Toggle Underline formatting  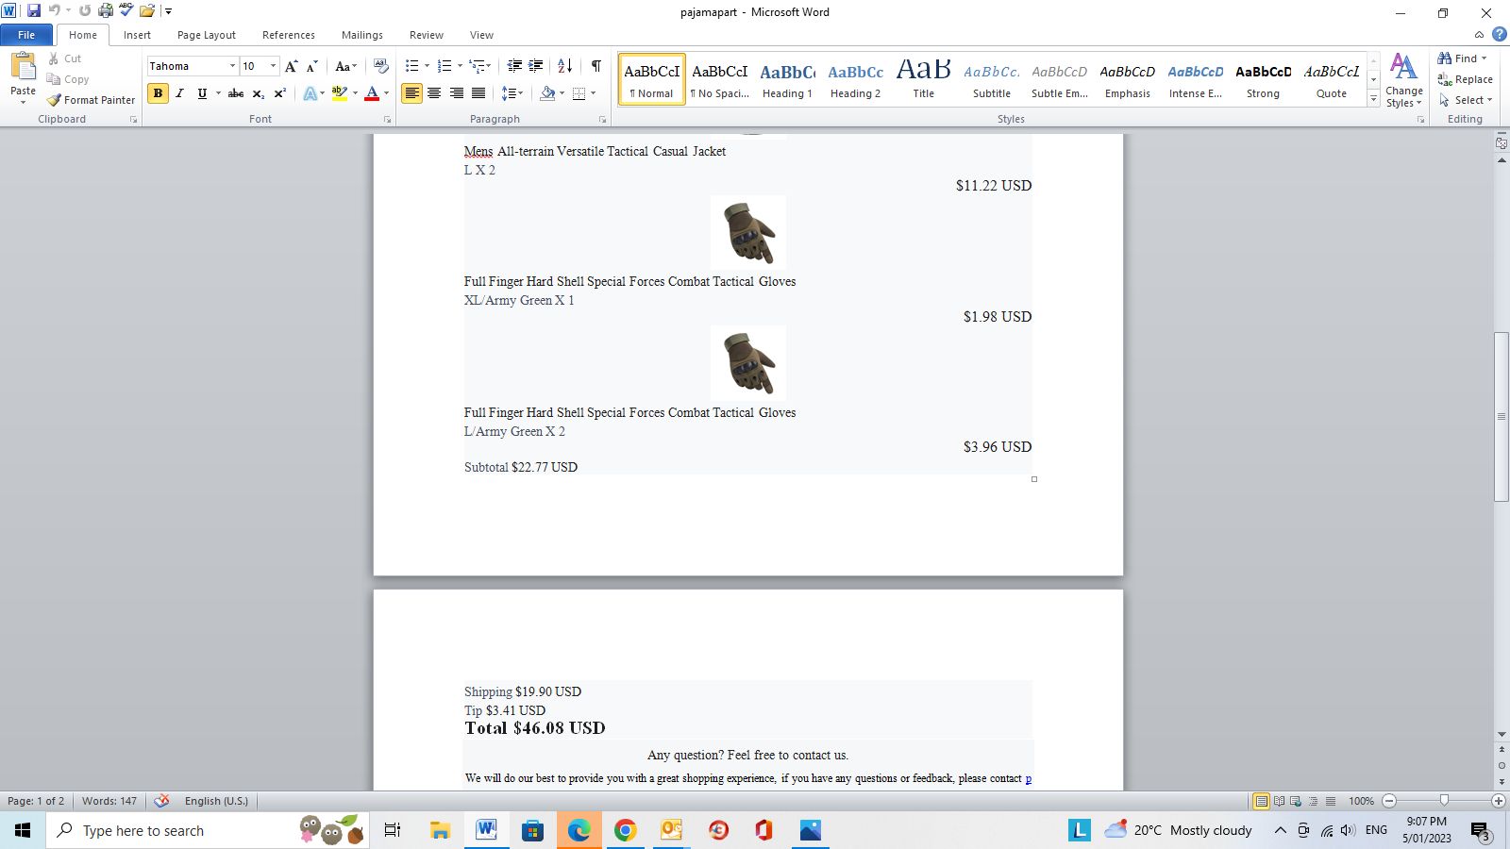click(x=201, y=93)
